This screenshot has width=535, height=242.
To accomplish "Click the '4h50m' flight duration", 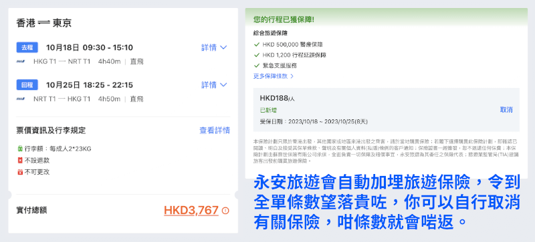I will coord(109,99).
